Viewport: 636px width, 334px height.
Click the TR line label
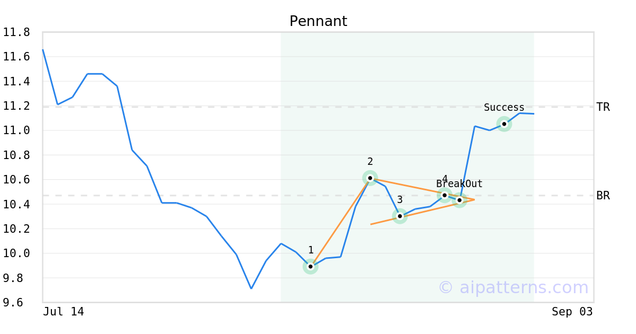(603, 107)
